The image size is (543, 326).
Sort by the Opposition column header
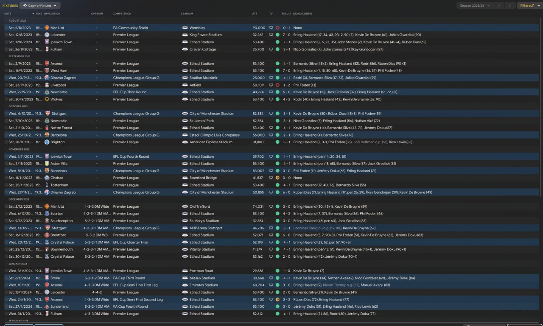(x=52, y=14)
